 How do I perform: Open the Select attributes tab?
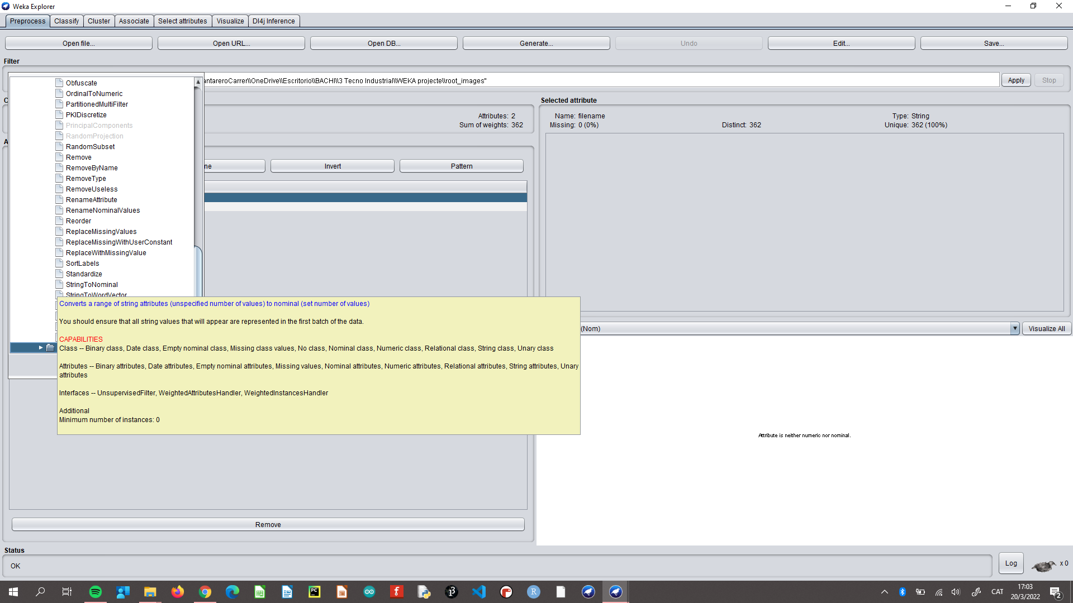(x=182, y=21)
